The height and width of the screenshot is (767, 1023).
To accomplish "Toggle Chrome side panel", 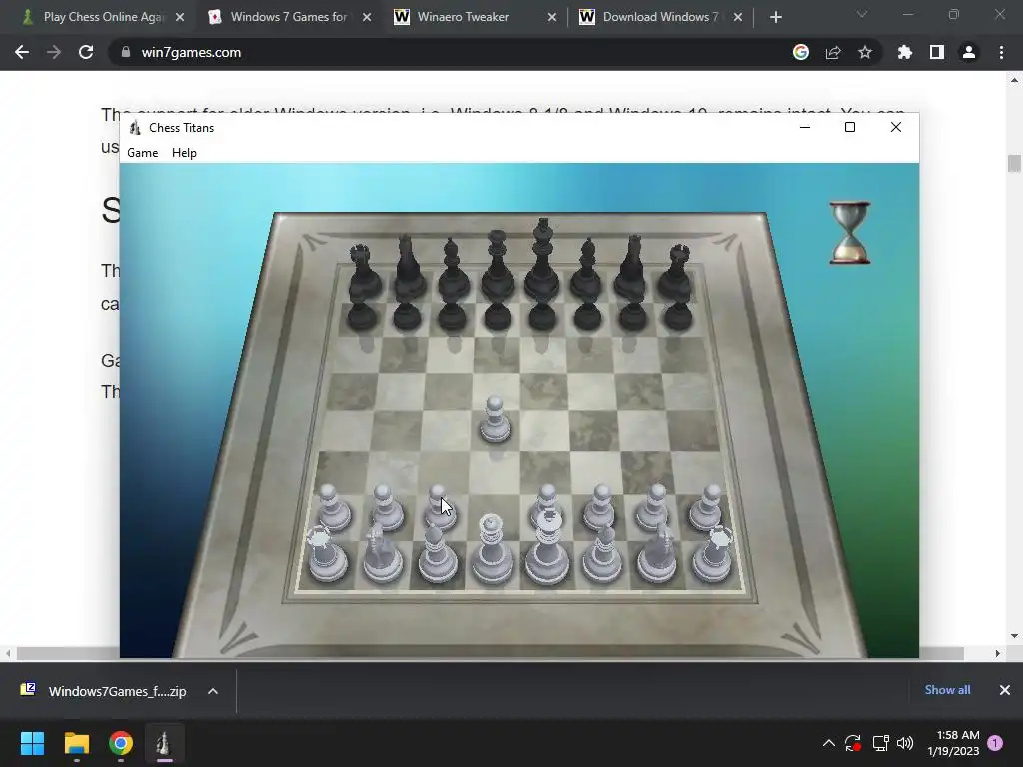I will [x=937, y=52].
